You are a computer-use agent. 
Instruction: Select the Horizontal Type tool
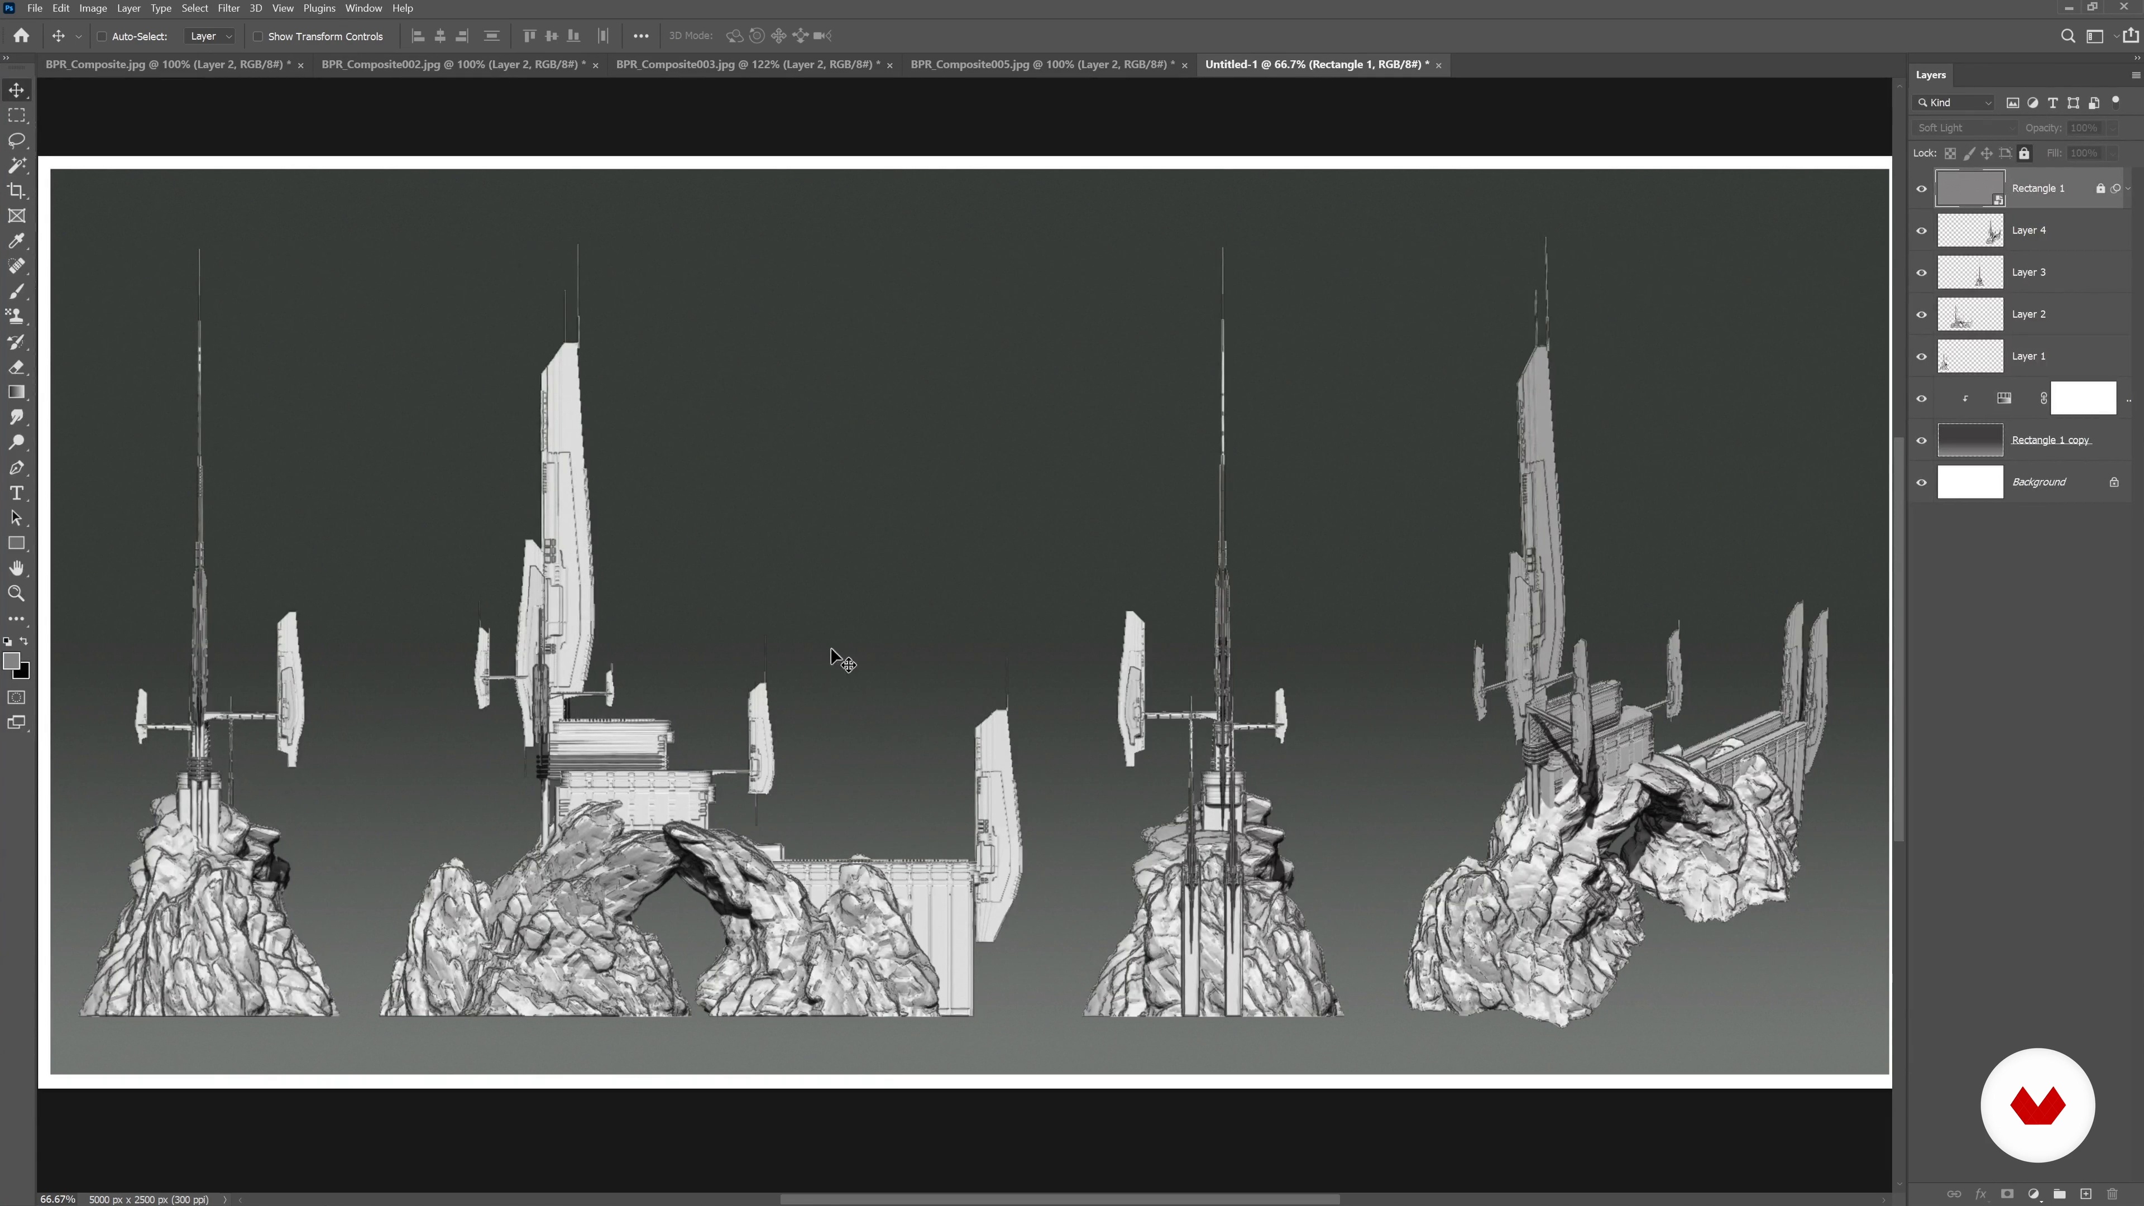tap(17, 492)
